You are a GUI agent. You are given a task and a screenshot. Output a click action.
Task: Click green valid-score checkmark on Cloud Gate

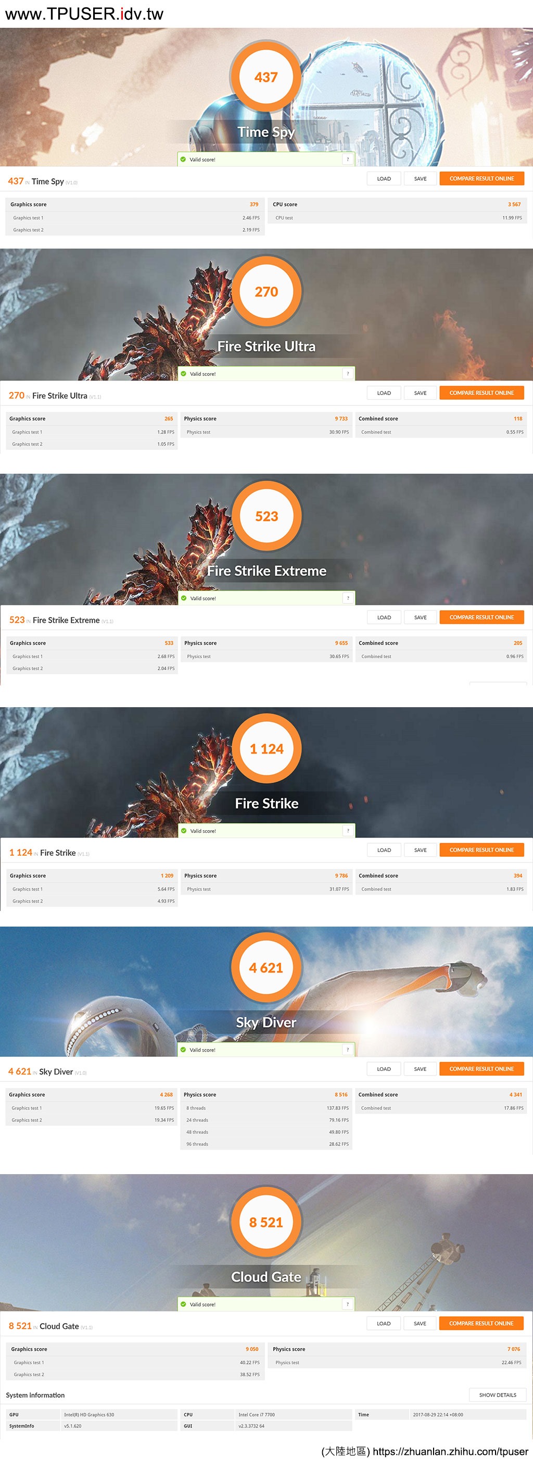click(183, 1304)
